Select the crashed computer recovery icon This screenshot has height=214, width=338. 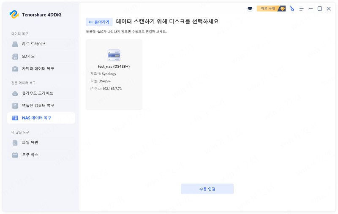pyautogui.click(x=15, y=106)
